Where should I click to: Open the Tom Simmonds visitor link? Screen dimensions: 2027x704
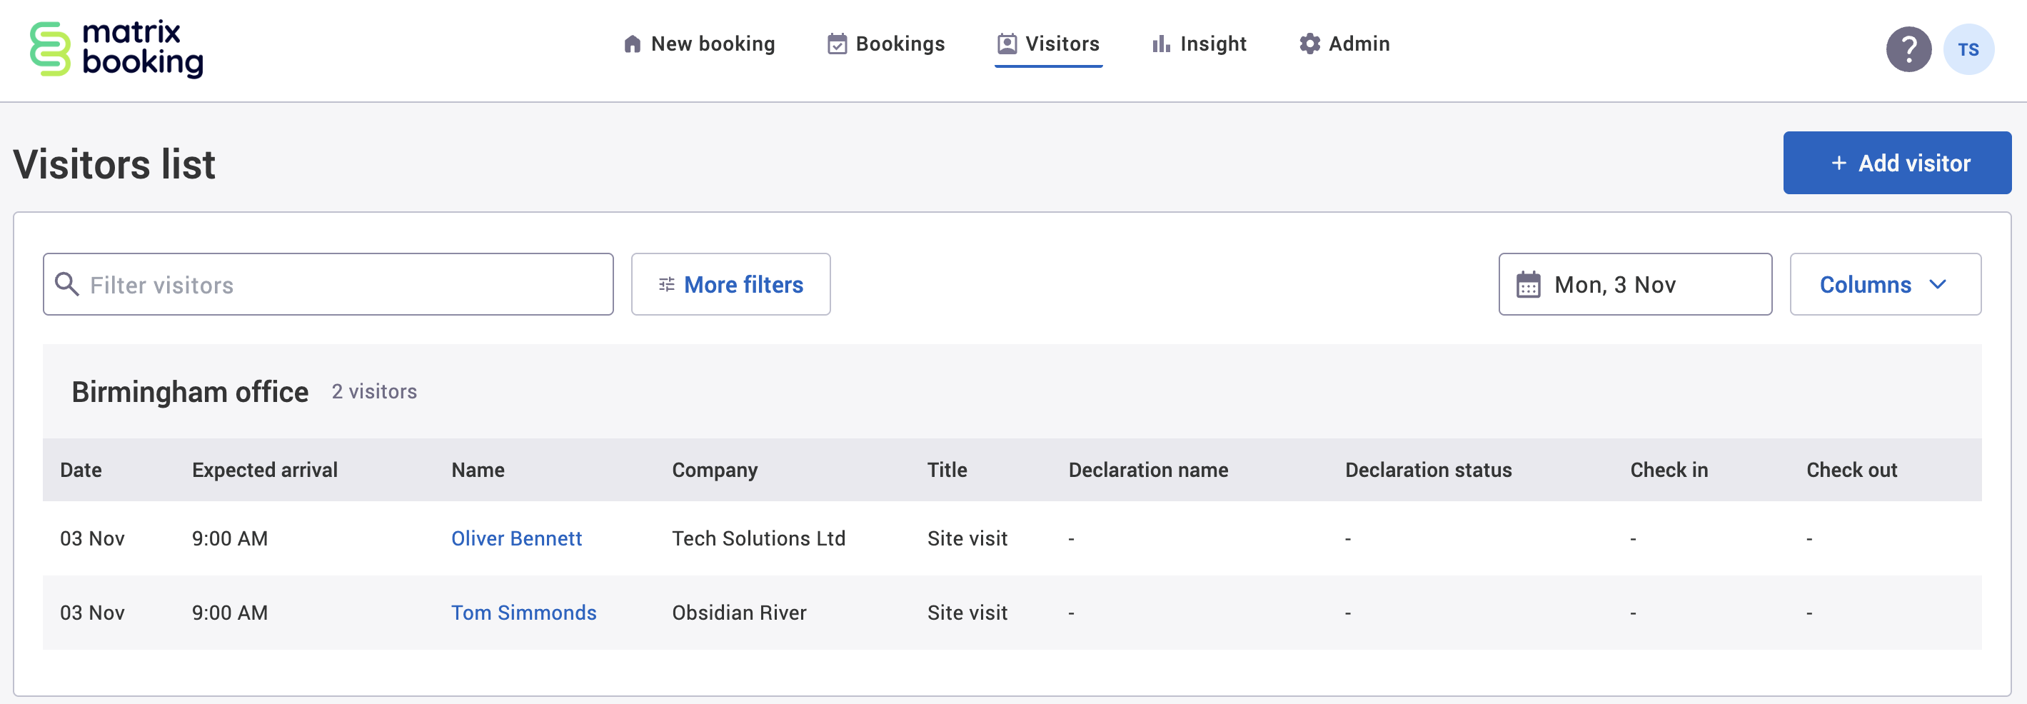pos(523,613)
